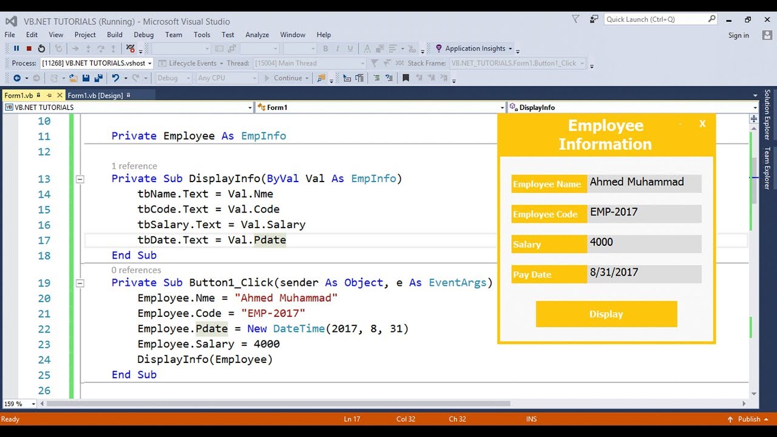Open the Debug menu
The width and height of the screenshot is (777, 437).
point(144,35)
